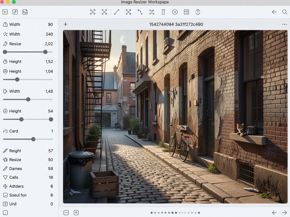Click the Width value 240

[49, 34]
